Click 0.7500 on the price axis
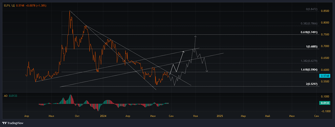Image resolution: width=335 pixels, height=127 pixels. [x=325, y=34]
